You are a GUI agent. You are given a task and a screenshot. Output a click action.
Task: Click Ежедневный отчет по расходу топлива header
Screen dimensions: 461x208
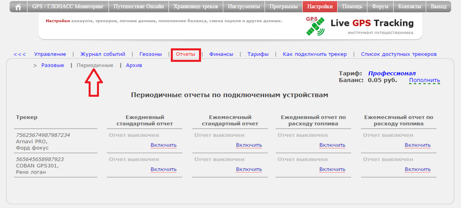click(313, 120)
